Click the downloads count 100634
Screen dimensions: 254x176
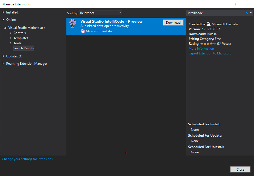pos(212,34)
